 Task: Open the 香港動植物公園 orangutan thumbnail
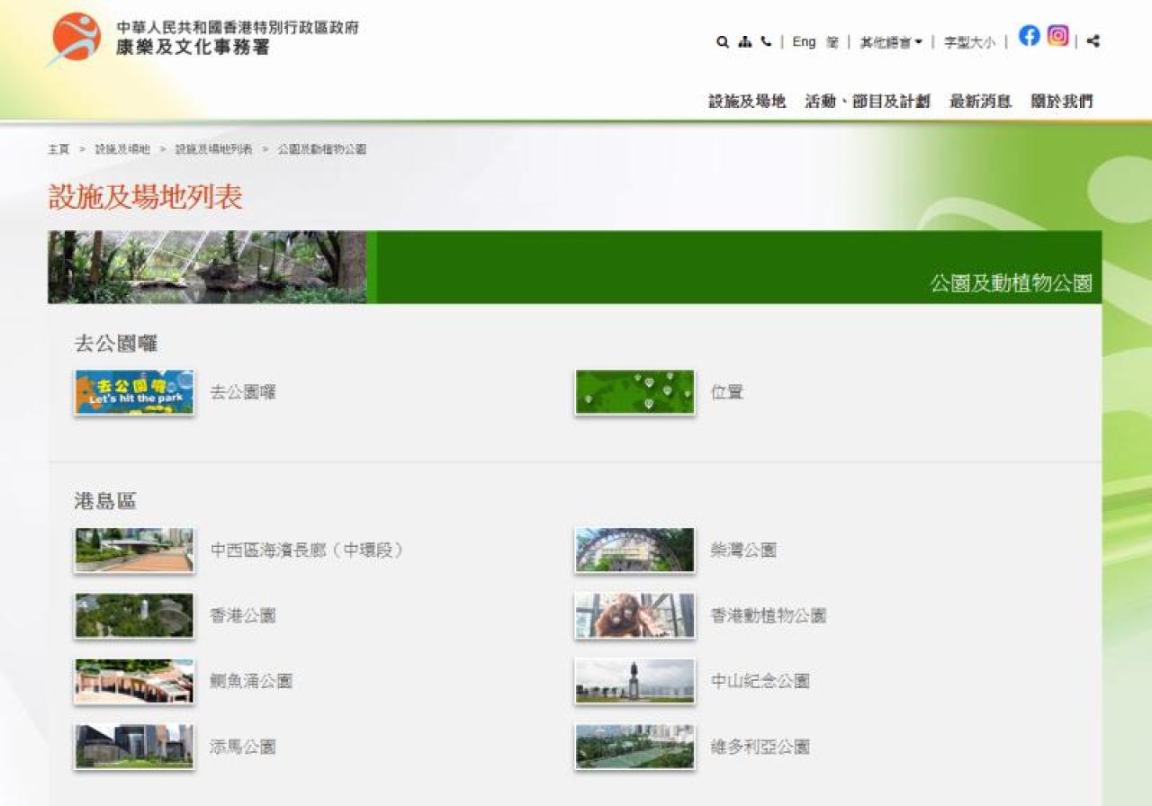pyautogui.click(x=634, y=615)
